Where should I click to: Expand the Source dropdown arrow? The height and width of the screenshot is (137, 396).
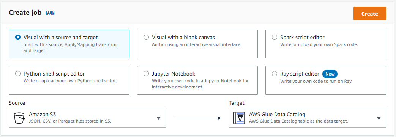pos(159,118)
